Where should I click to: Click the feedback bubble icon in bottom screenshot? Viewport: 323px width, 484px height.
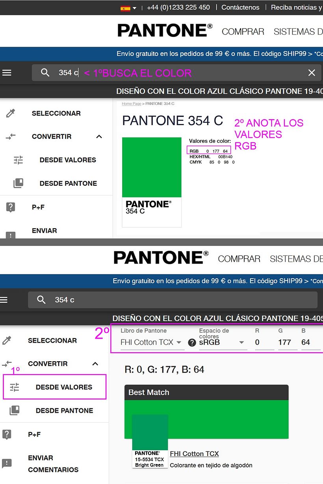(x=7, y=464)
